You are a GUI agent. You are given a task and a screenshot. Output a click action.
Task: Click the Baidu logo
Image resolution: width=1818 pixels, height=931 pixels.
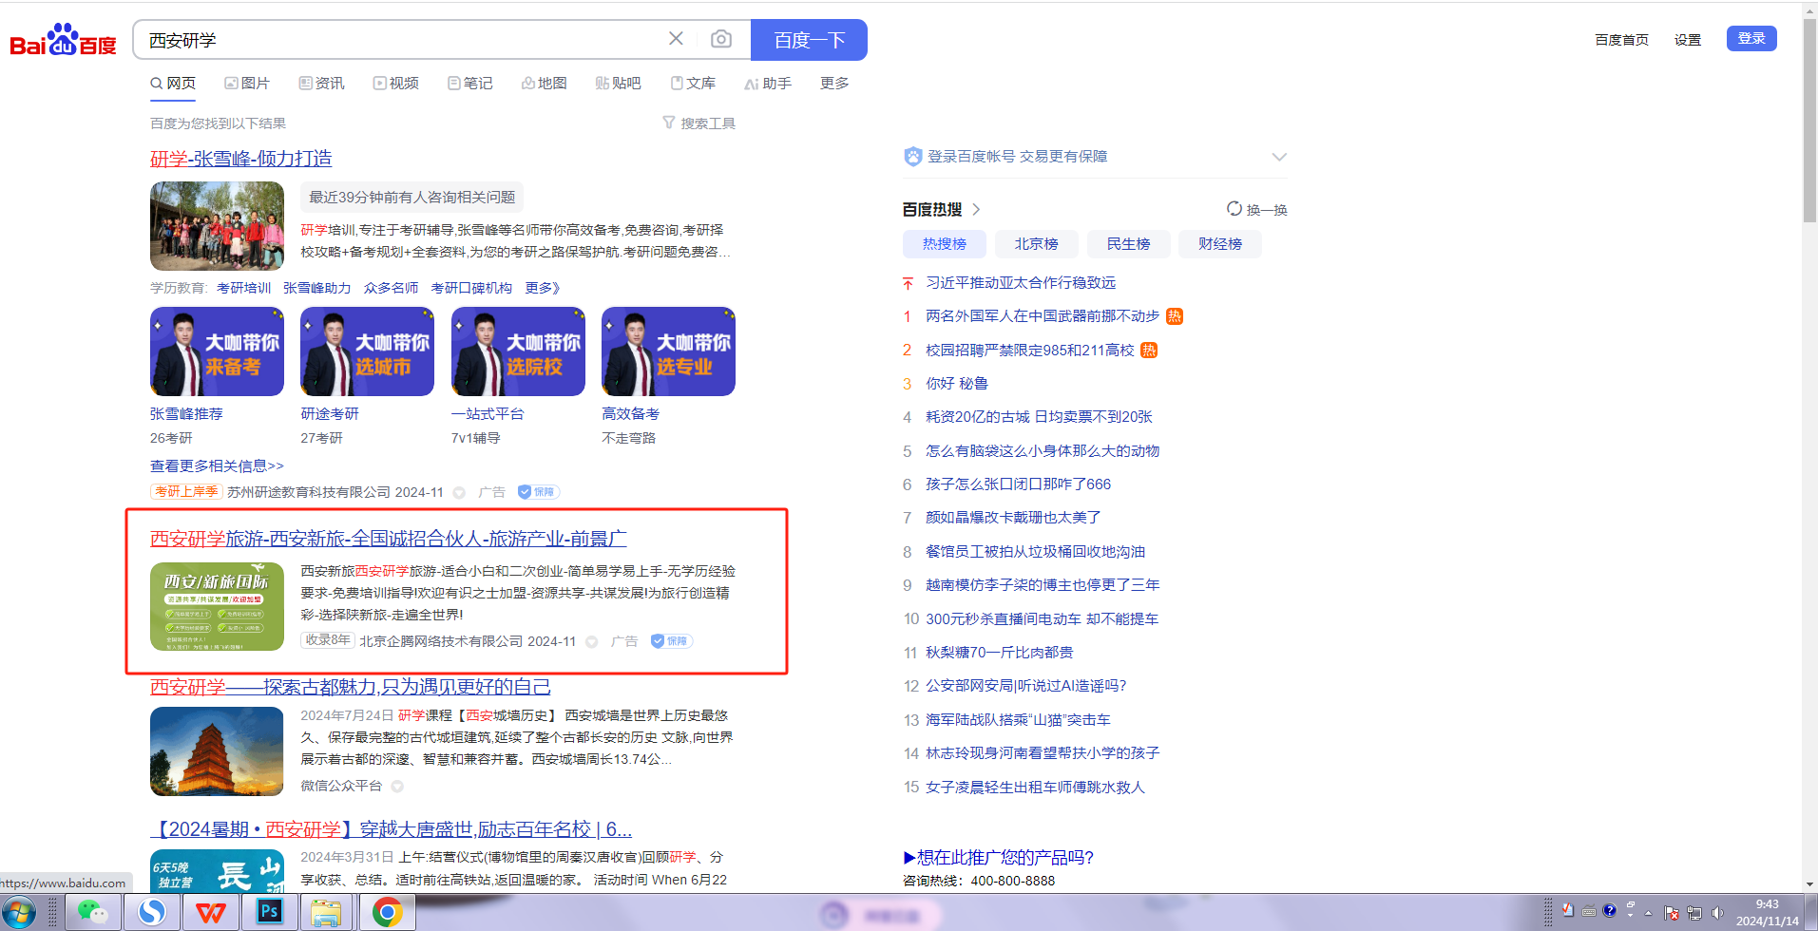(63, 41)
